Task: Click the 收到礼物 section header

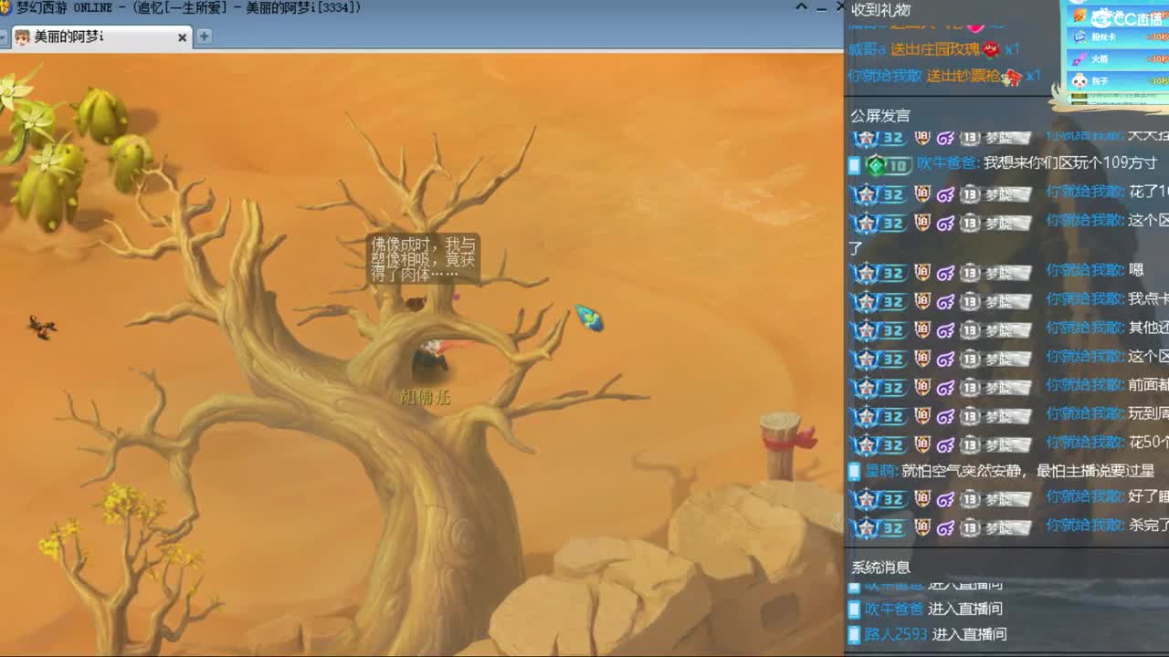Action: coord(881,10)
